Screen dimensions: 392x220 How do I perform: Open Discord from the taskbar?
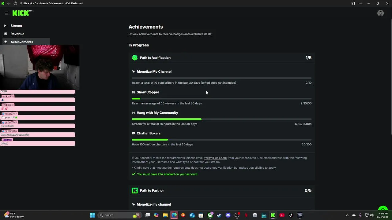[x=228, y=215]
